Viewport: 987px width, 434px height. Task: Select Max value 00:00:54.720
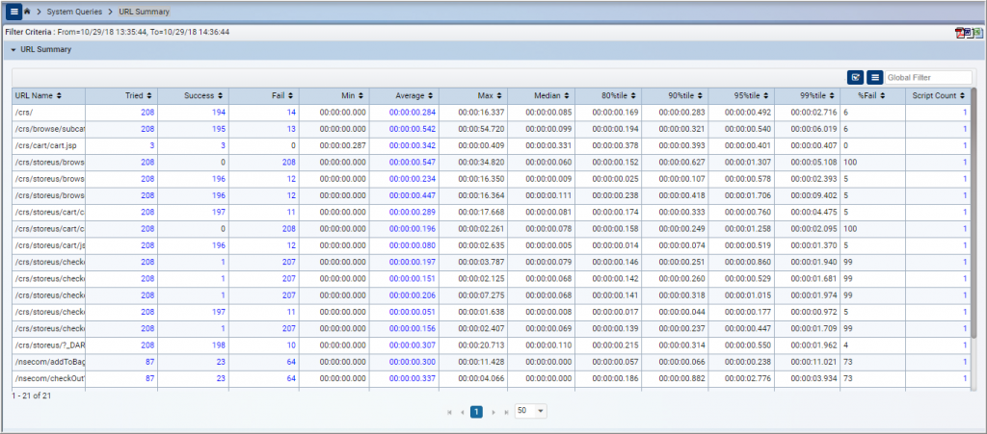pos(481,129)
